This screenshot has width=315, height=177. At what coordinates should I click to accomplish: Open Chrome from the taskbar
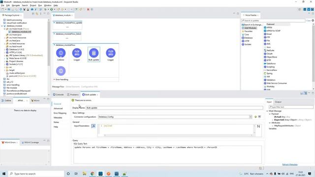tap(93, 174)
